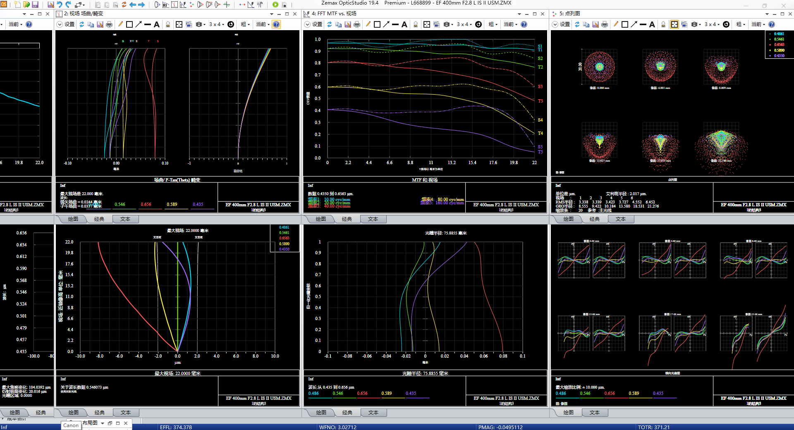Open the 3 x 4 layout dropdown in MTF window

[x=464, y=24]
